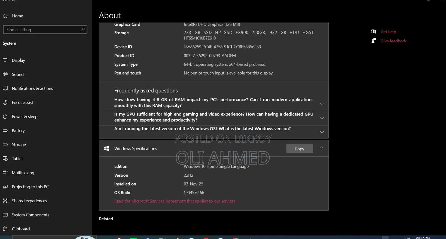
Task: Open Storage settings from the sidebar
Action: pyautogui.click(x=19, y=145)
